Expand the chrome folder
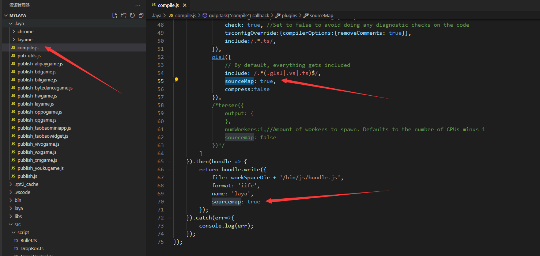The height and width of the screenshot is (256, 540). [x=14, y=31]
